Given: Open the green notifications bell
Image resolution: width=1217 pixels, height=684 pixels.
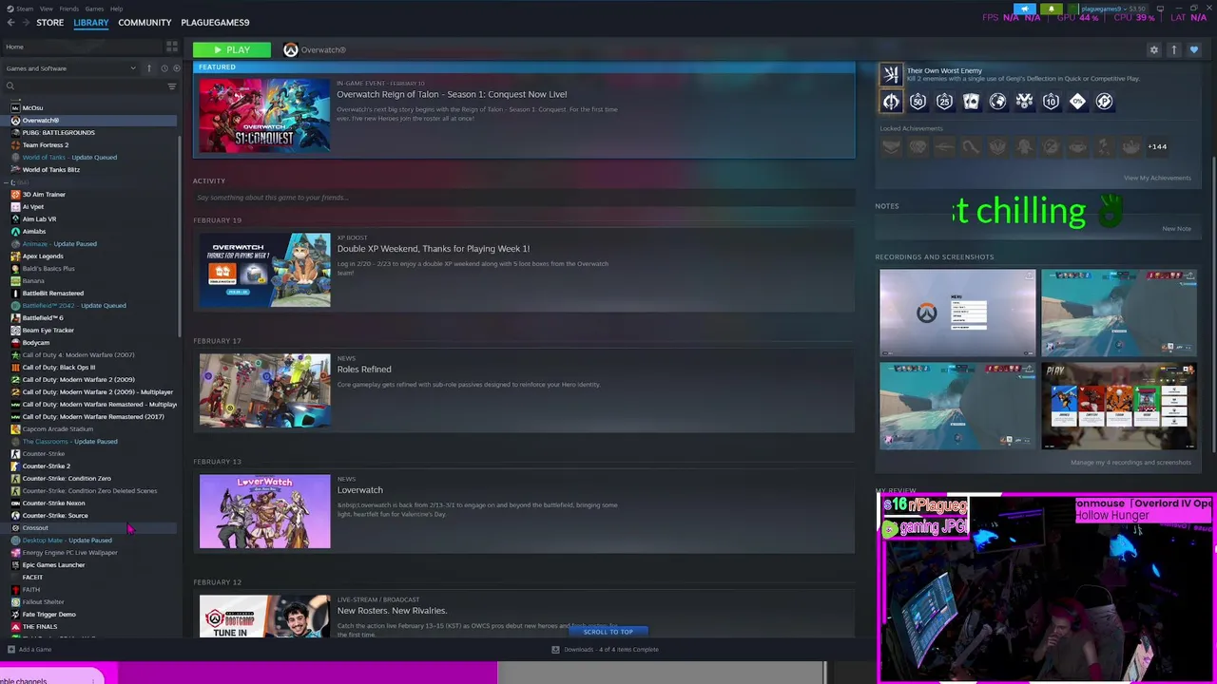Looking at the screenshot, I should click(1052, 9).
